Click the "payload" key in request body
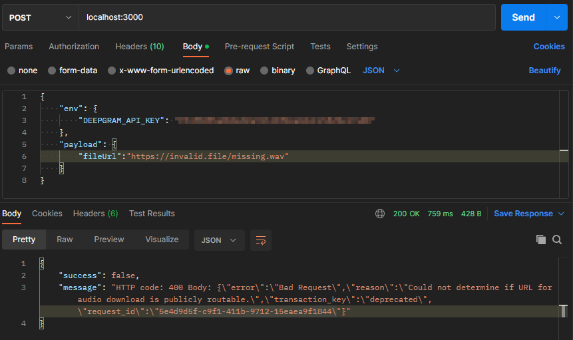 81,144
